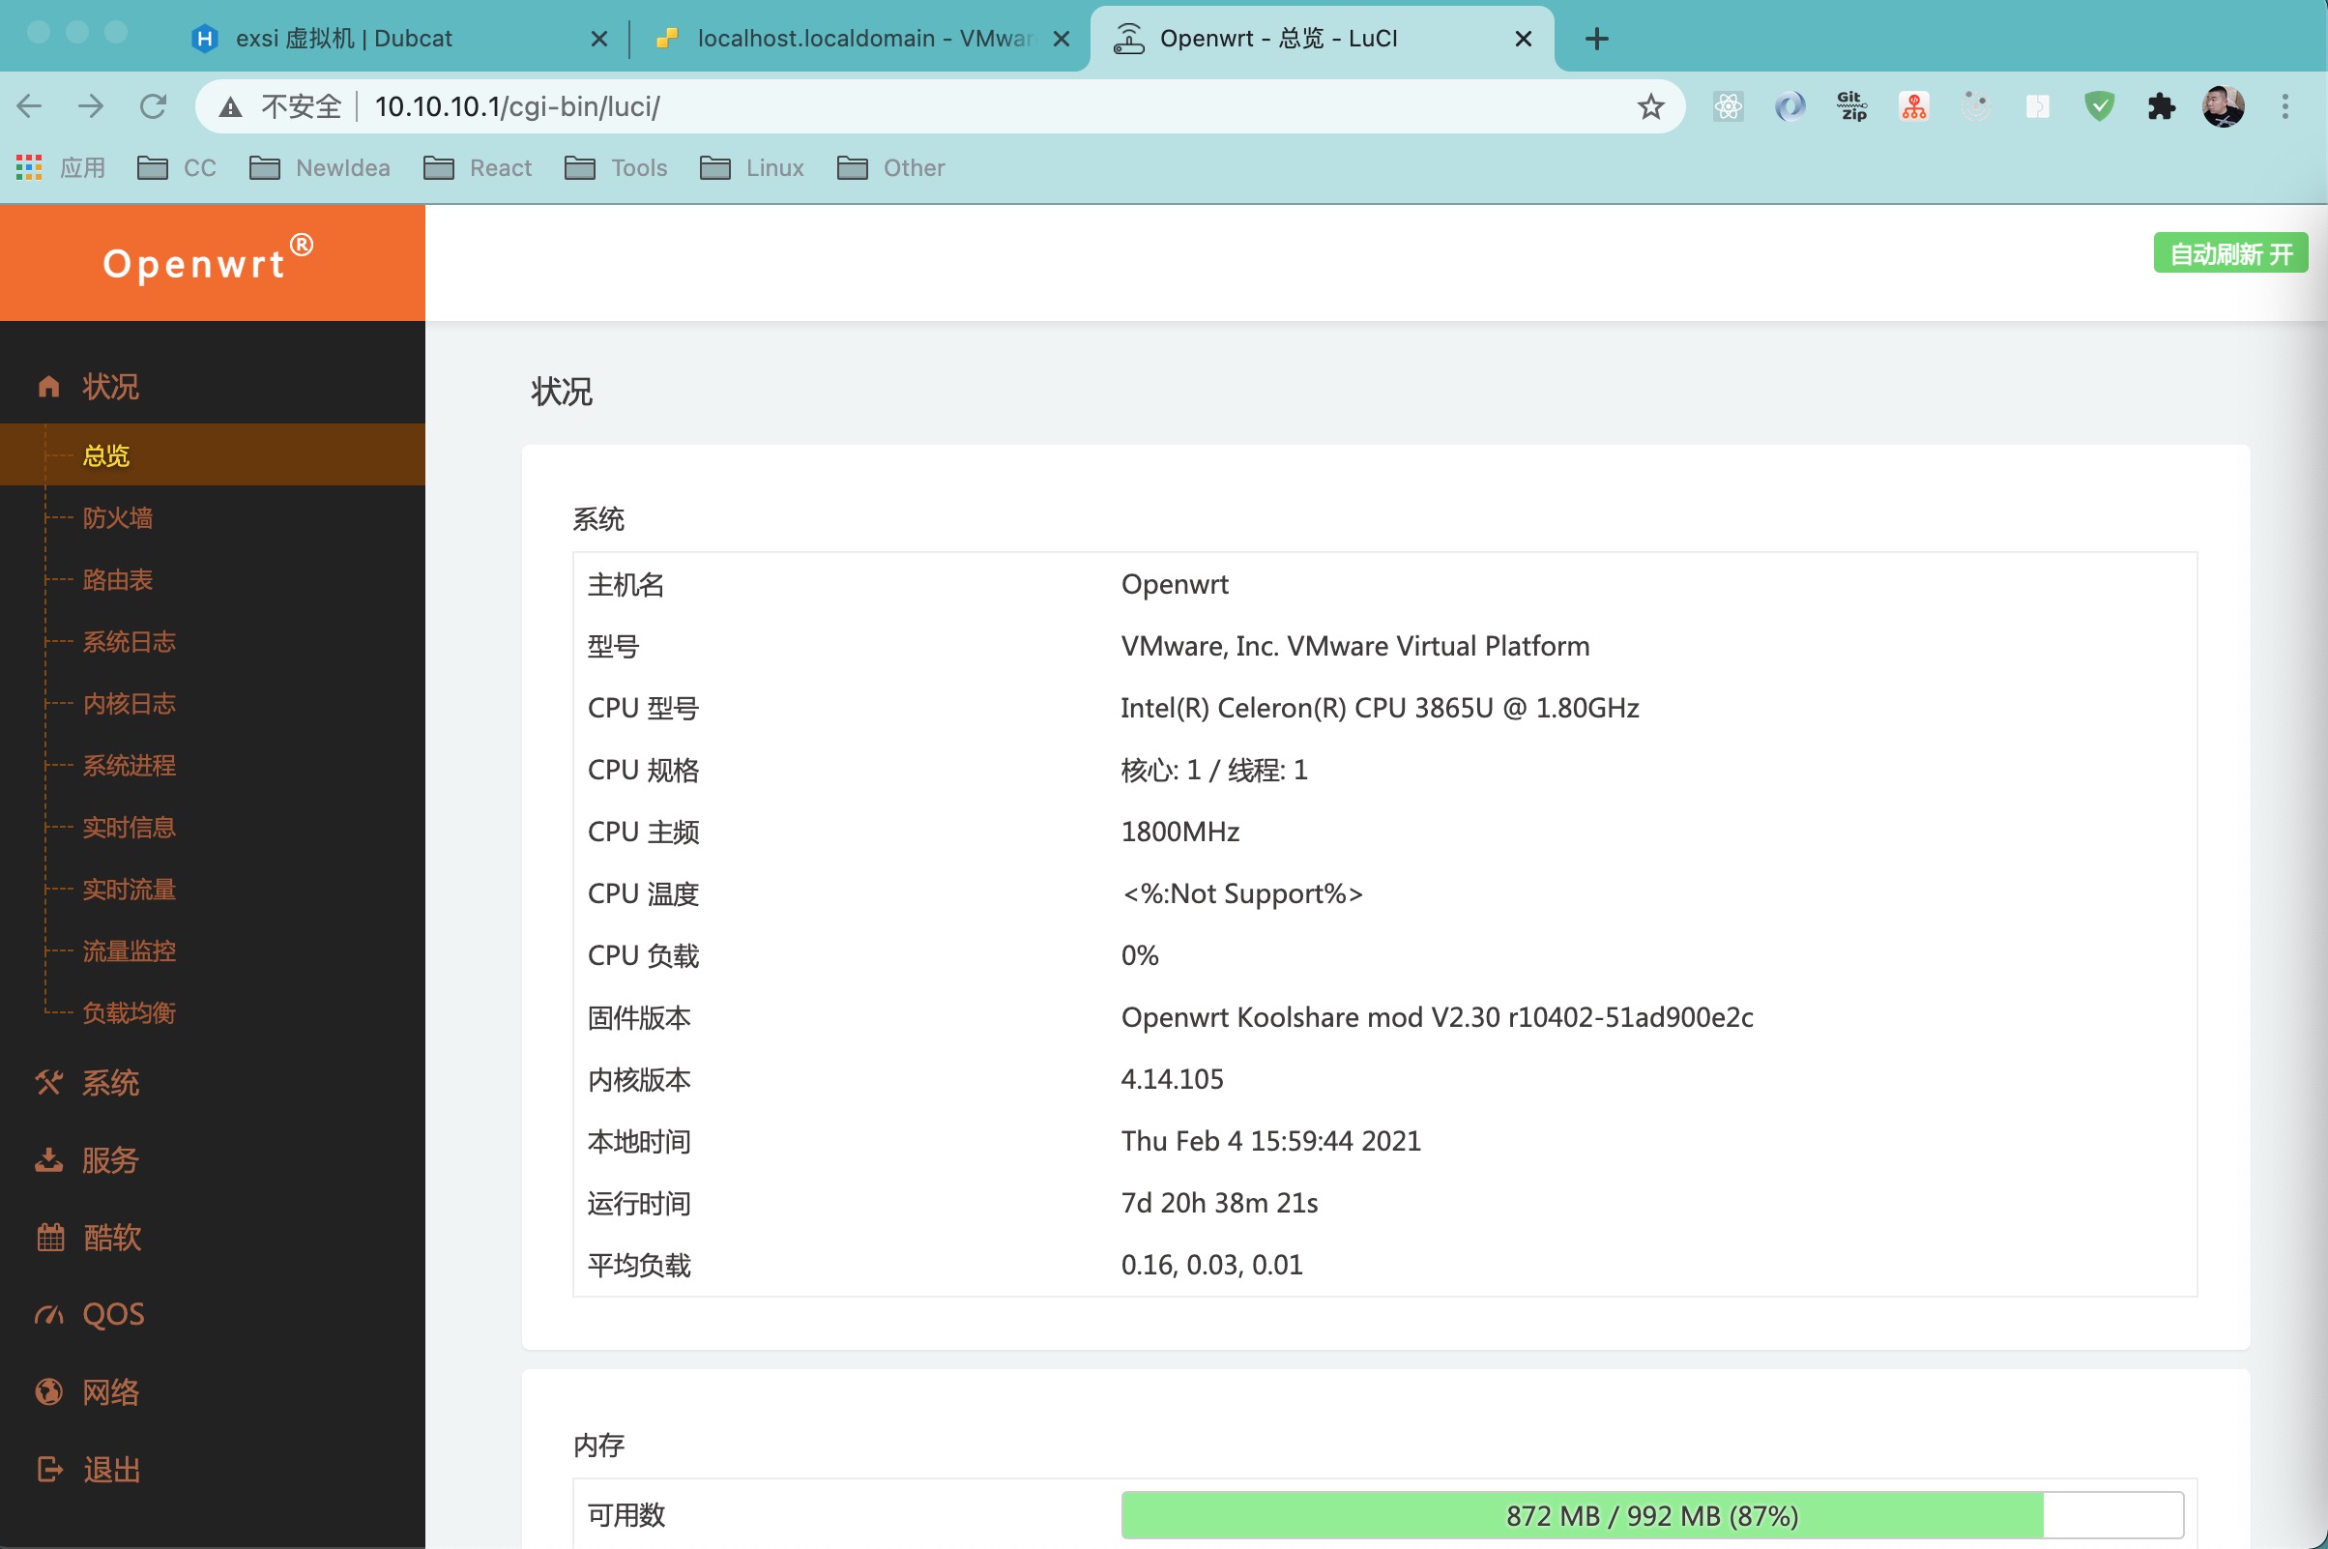2328x1549 pixels.
Task: Open the React bookmarks folder
Action: click(x=477, y=168)
